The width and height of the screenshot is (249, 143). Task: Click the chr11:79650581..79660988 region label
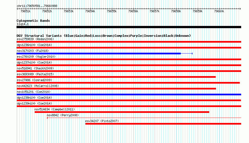[x=37, y=6]
